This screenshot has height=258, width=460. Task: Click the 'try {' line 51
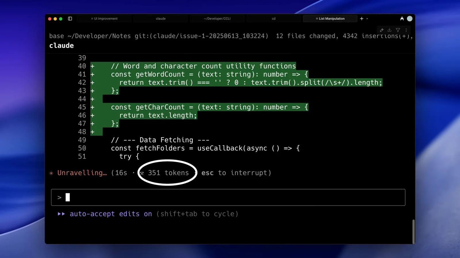pos(129,157)
